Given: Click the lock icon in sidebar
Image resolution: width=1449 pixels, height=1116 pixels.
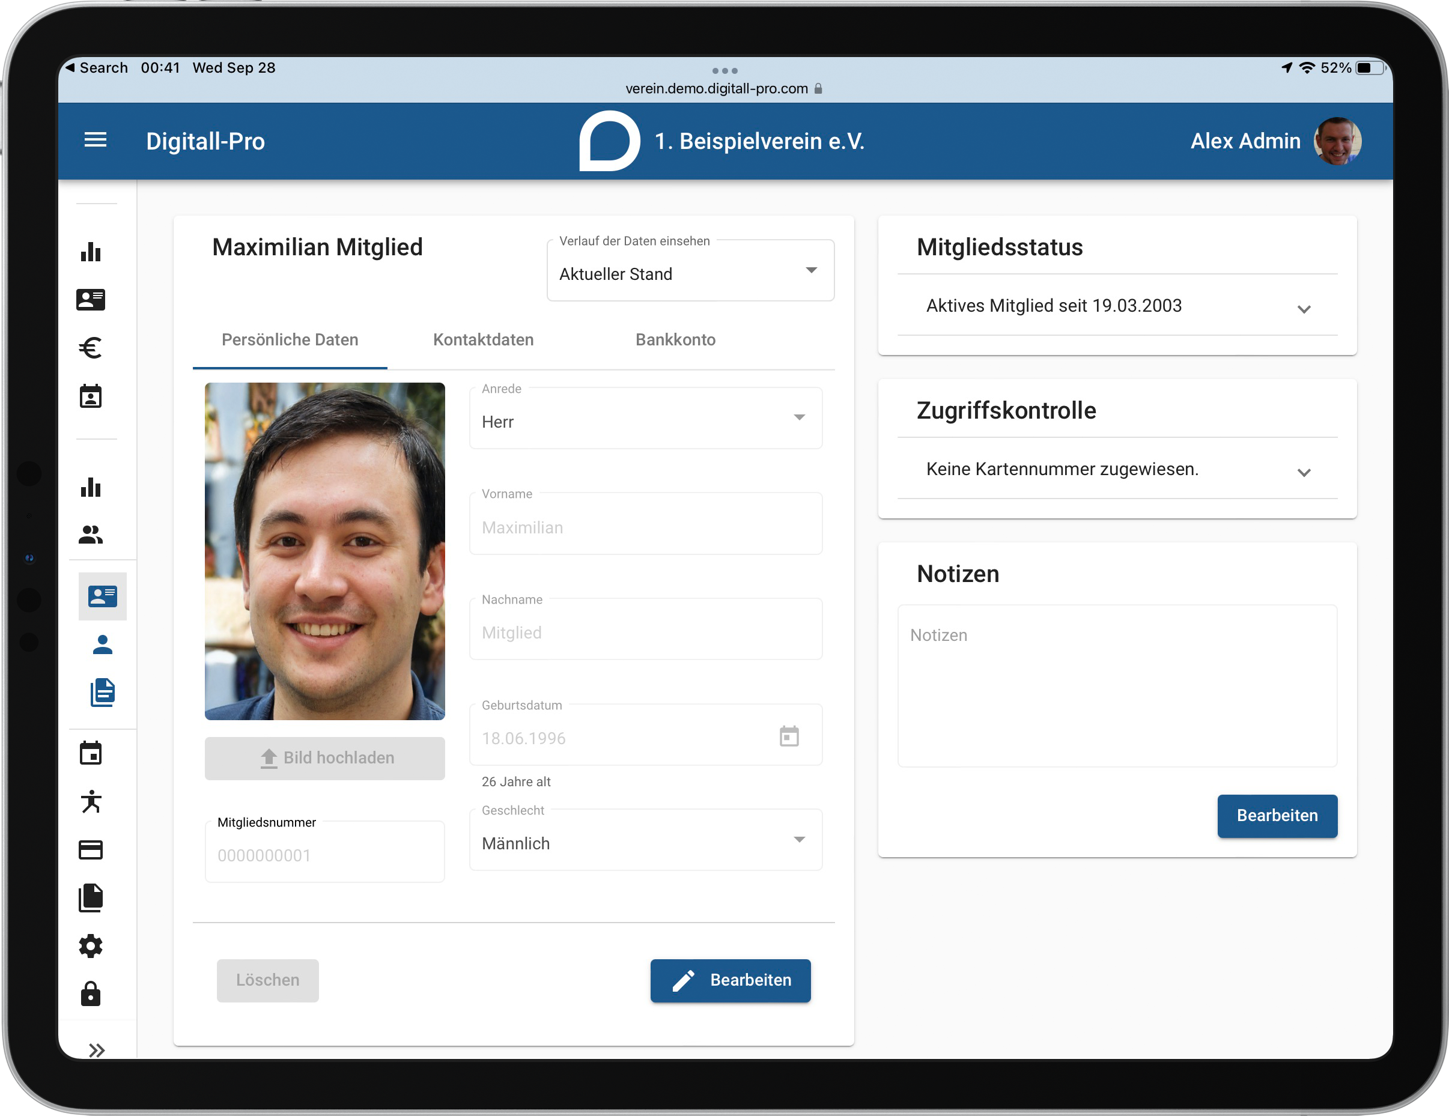Looking at the screenshot, I should 91,994.
